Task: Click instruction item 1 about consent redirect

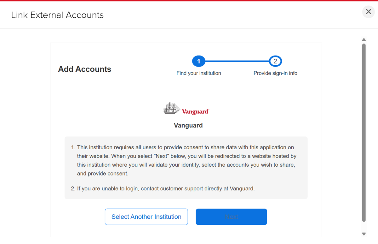Action: click(186, 160)
